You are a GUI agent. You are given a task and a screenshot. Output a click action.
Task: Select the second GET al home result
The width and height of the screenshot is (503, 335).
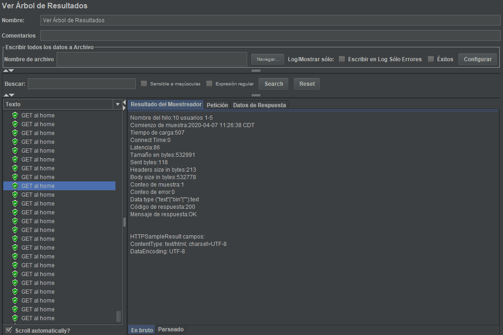[38, 124]
